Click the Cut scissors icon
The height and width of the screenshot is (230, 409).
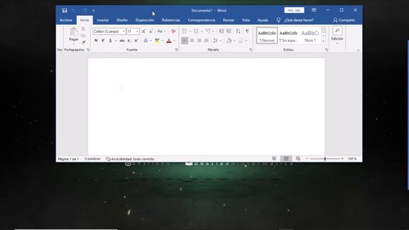[84, 29]
